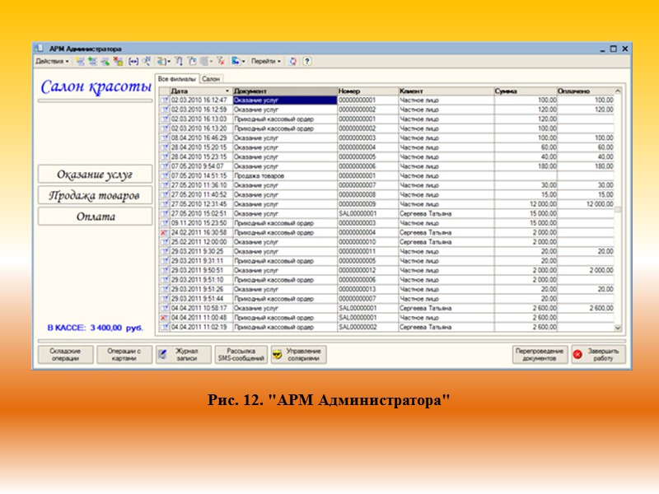659x494 pixels.
Task: Select the number cell 0000000013
Action: coord(367,289)
